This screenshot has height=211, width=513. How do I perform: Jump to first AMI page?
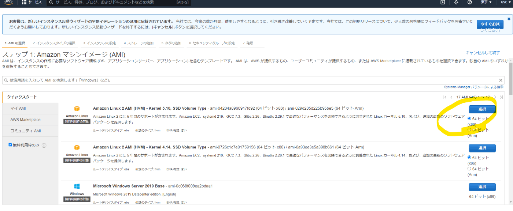pyautogui.click(x=445, y=97)
